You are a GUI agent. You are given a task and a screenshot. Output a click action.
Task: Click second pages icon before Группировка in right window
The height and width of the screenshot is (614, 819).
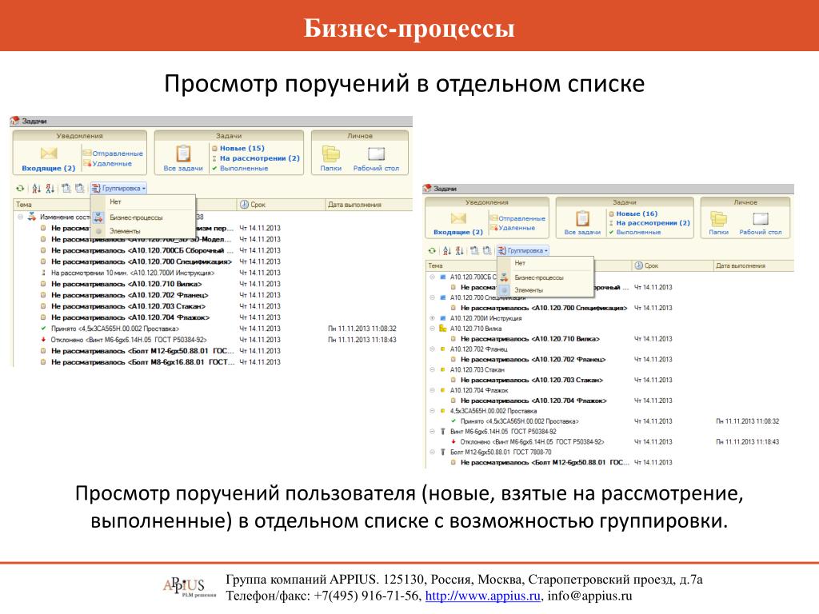point(487,250)
